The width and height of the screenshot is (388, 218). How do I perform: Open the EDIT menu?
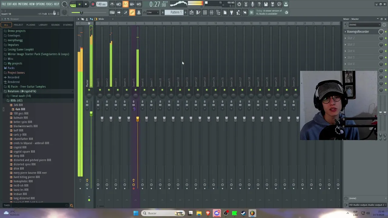9,4
